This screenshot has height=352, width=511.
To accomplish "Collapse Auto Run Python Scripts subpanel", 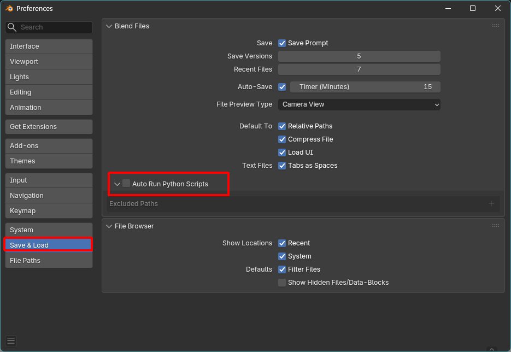I will [x=117, y=184].
